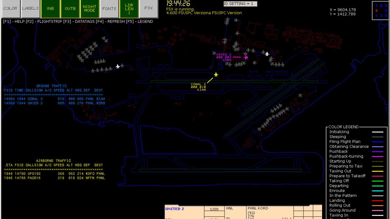Click the LABELS button
The image size is (390, 219).
pyautogui.click(x=30, y=9)
